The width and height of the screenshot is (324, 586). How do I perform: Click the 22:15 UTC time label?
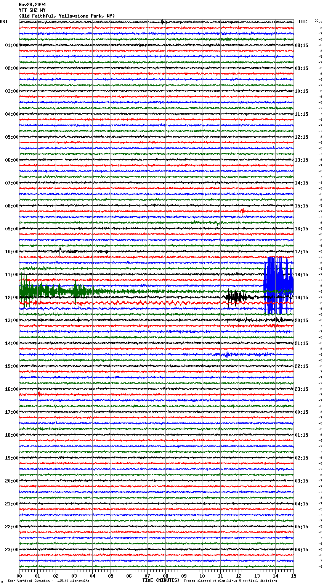[302, 366]
